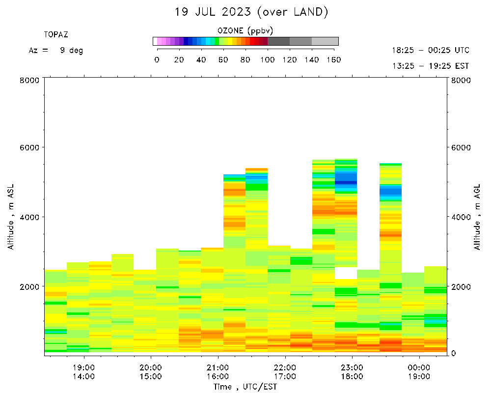This screenshot has height=393, width=491.
Task: Click the '00:00' UTC time tick label
Action: [419, 367]
